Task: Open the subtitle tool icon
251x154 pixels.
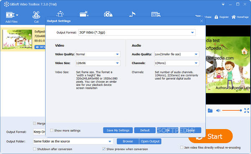Action: tap(156, 14)
